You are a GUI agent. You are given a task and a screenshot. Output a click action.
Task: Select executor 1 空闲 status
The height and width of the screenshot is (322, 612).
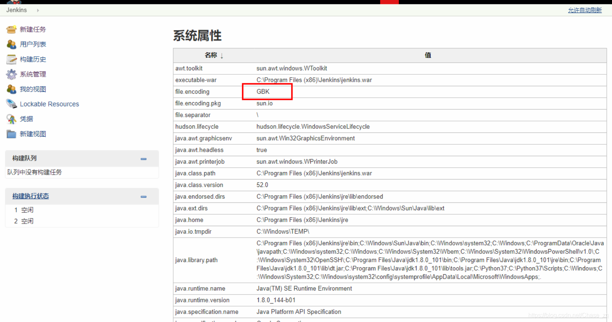click(27, 210)
